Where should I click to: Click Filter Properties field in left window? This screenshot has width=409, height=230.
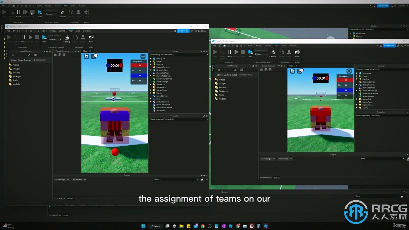[178, 119]
